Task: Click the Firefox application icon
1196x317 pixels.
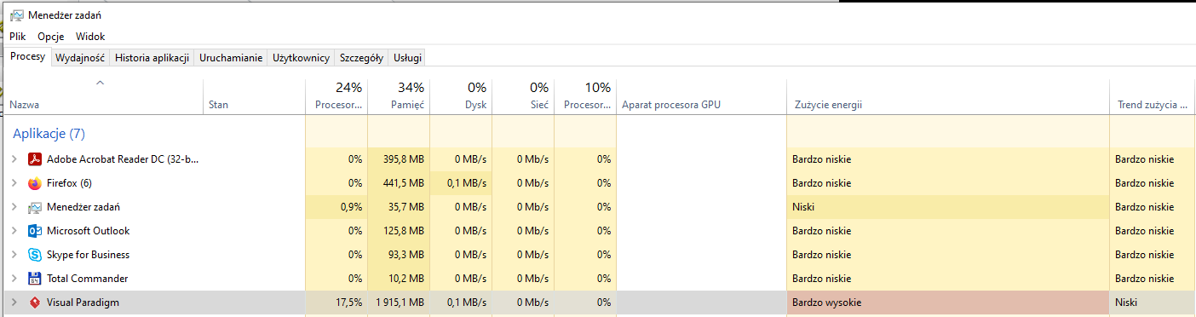Action: pos(35,183)
